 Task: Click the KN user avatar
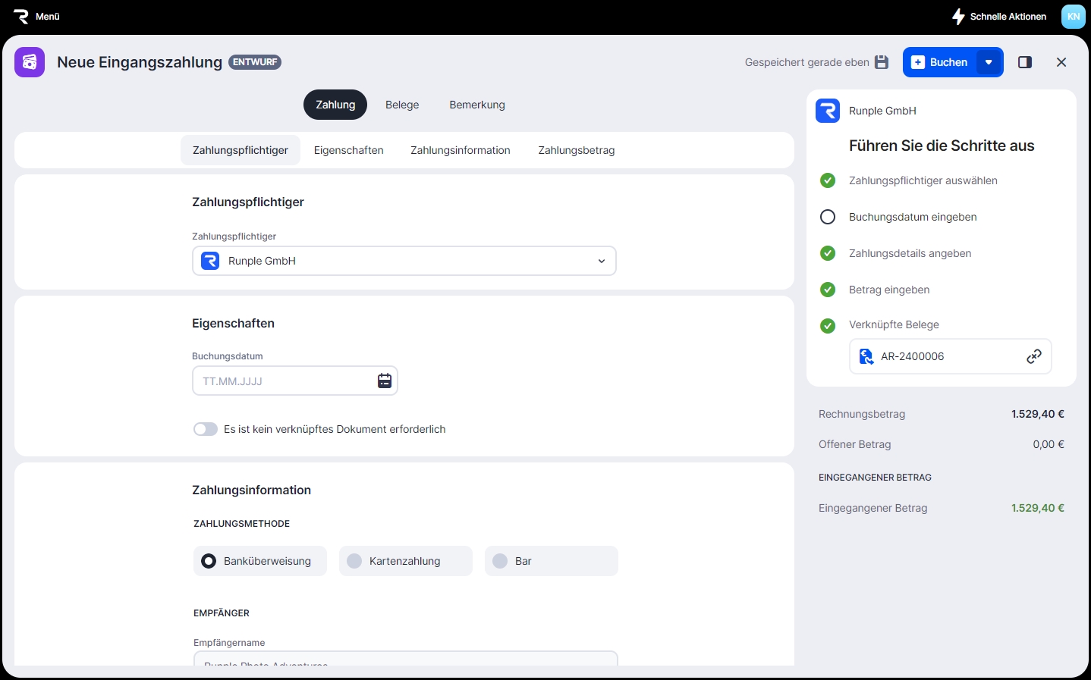pos(1073,16)
